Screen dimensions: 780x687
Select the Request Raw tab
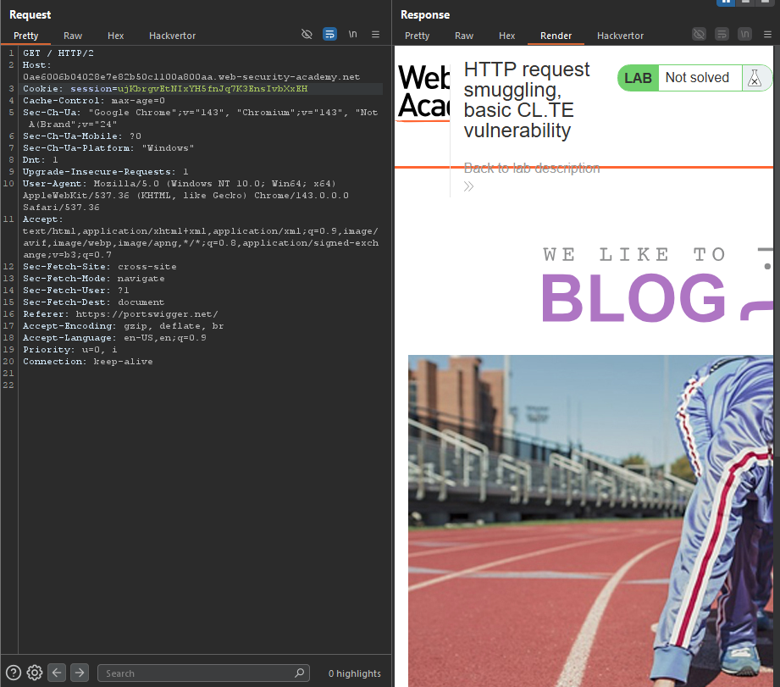coord(73,36)
